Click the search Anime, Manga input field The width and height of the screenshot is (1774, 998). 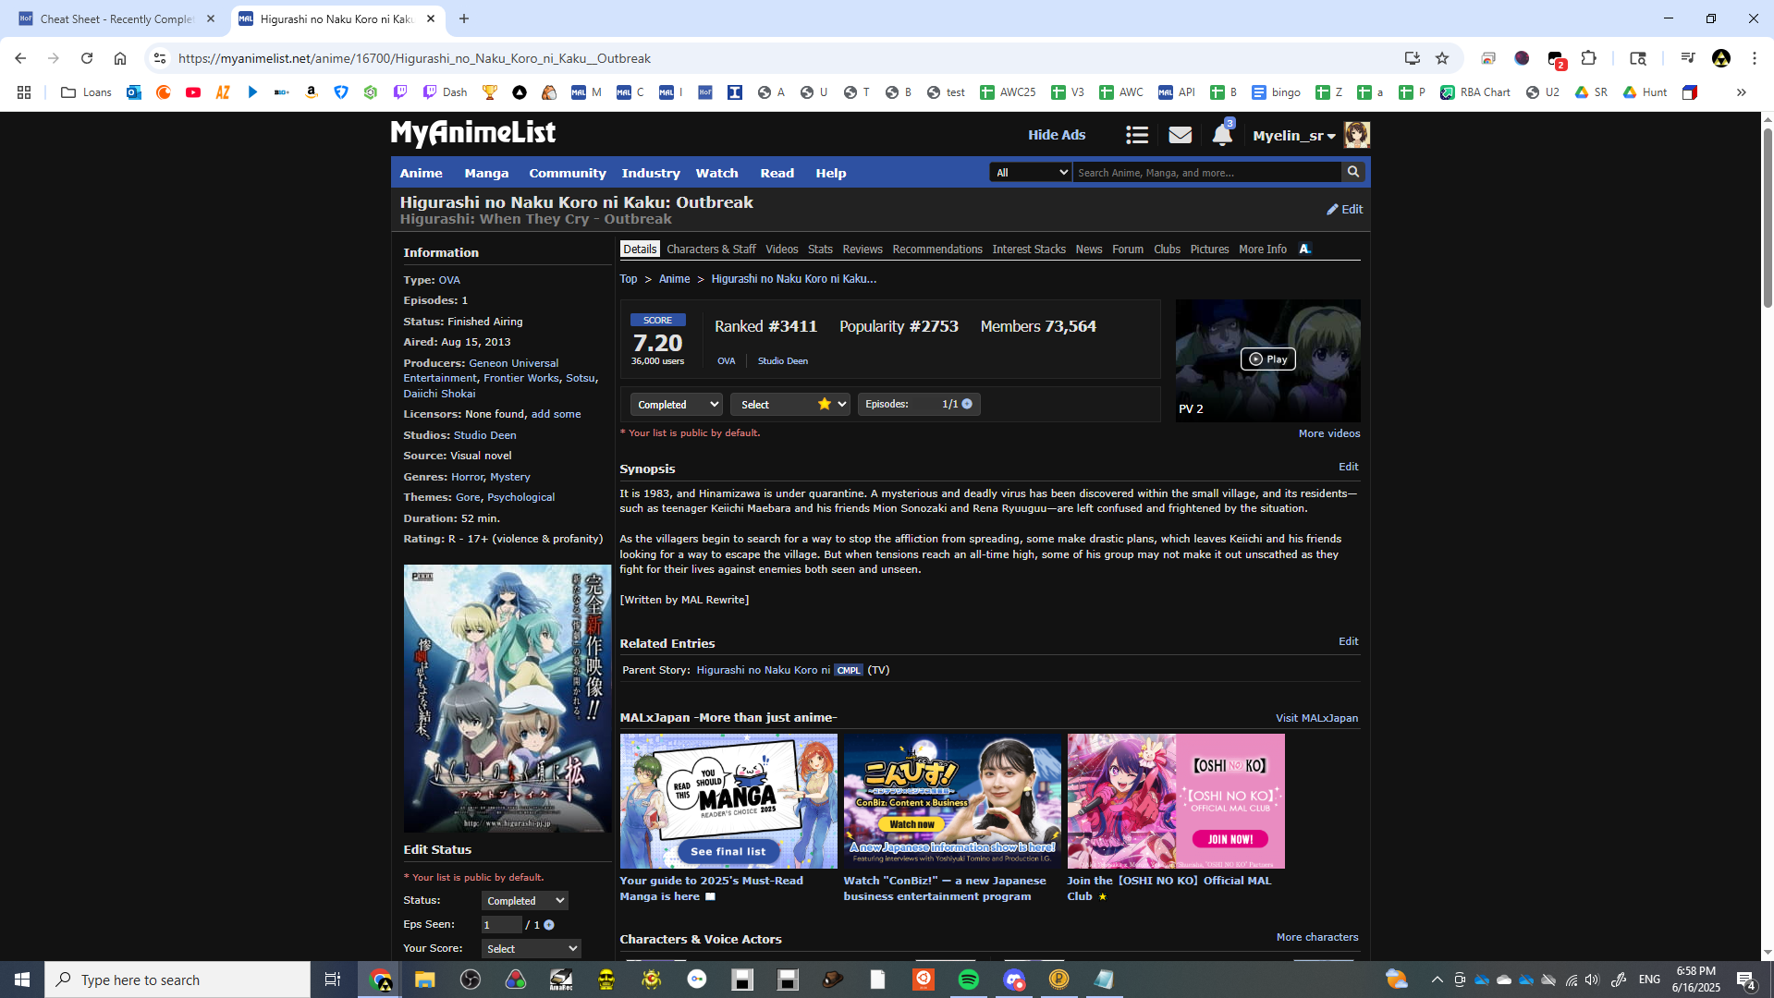pyautogui.click(x=1206, y=172)
